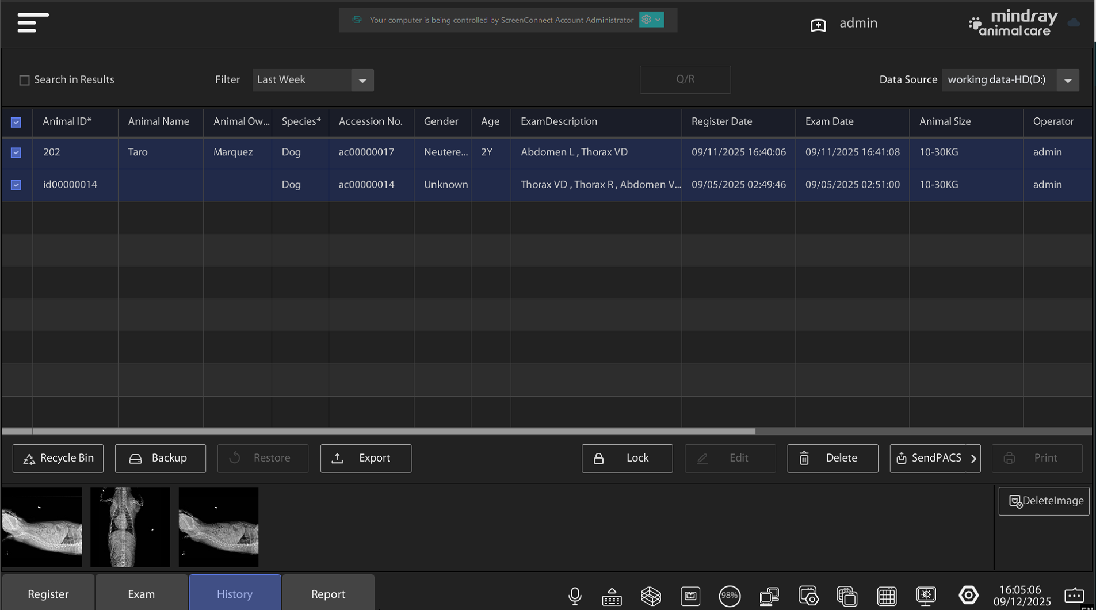Viewport: 1096px width, 610px height.
Task: Switch to the Register tab
Action: [48, 593]
